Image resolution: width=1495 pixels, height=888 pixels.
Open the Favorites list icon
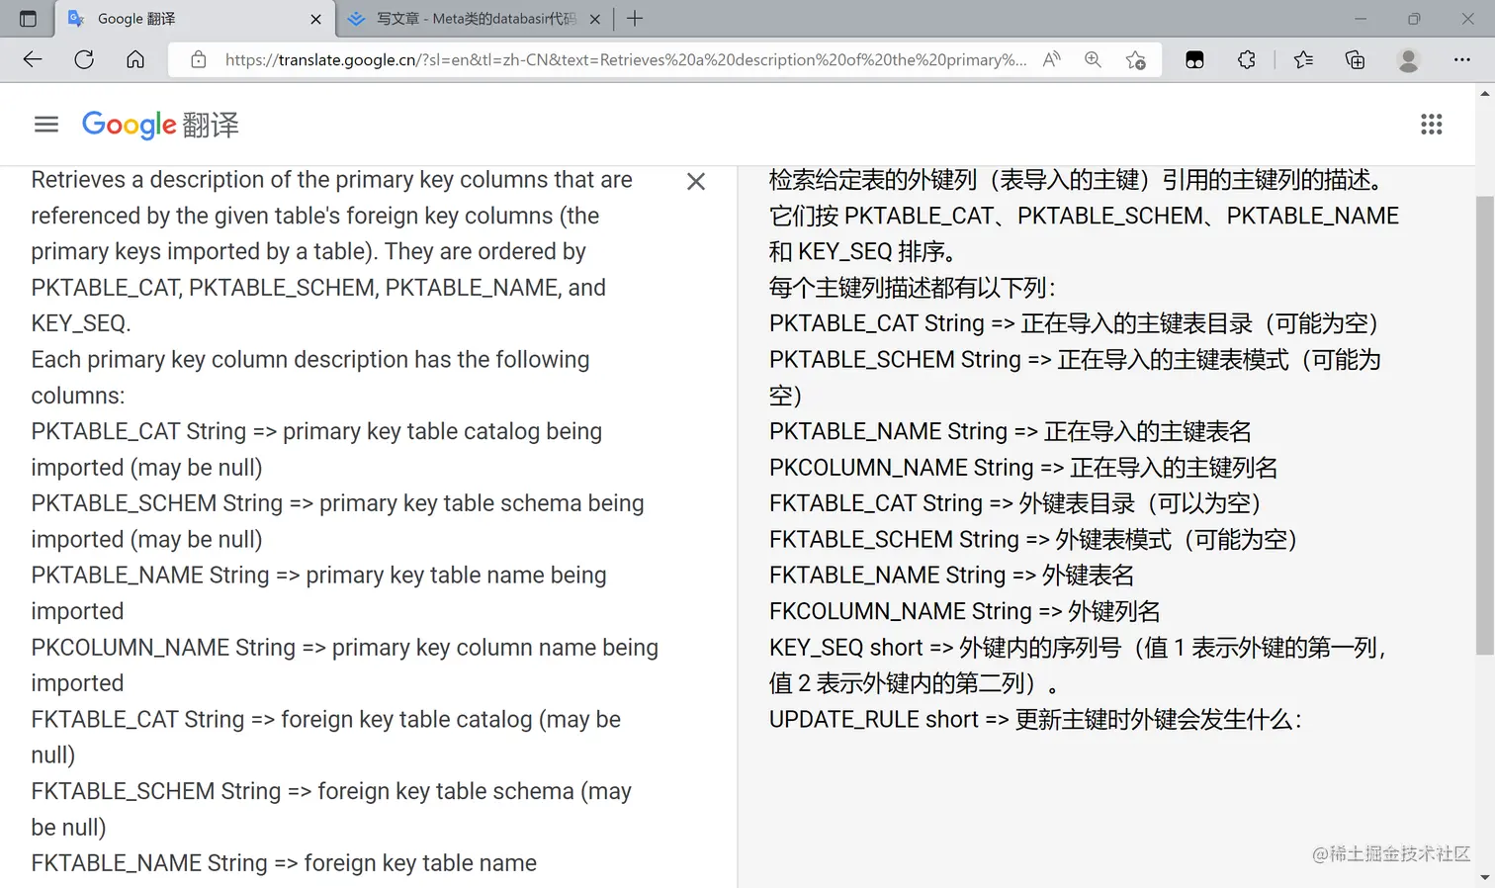coord(1303,59)
